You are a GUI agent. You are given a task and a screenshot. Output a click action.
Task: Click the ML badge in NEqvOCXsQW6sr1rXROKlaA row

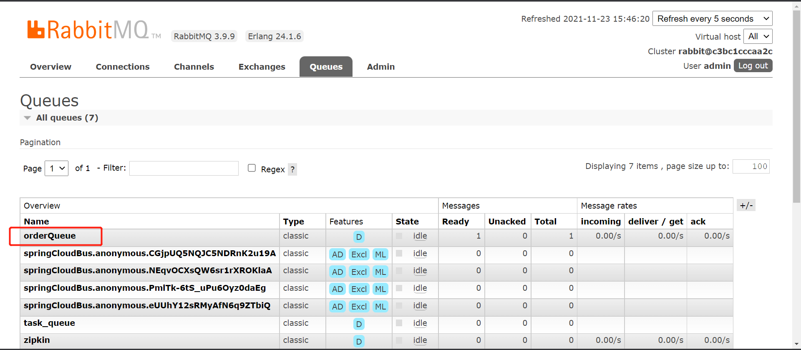click(380, 272)
